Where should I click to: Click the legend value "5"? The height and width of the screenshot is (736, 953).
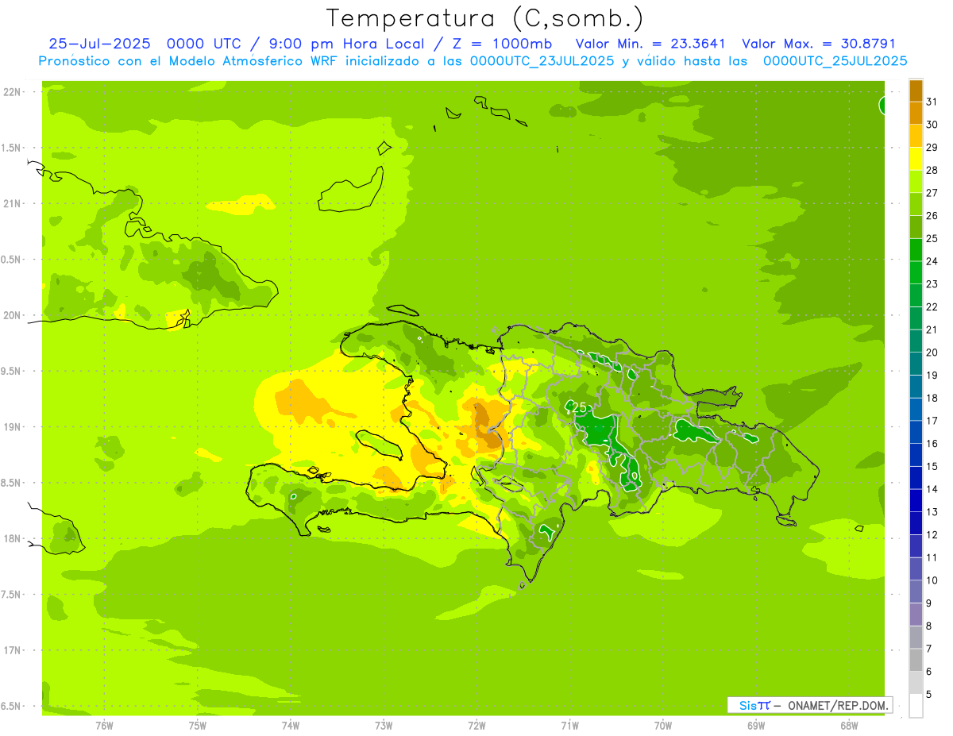click(x=929, y=695)
